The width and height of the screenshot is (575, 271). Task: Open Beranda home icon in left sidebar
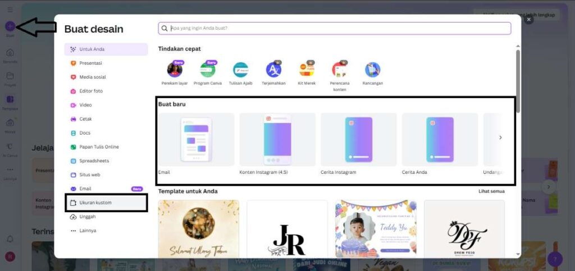point(10,53)
